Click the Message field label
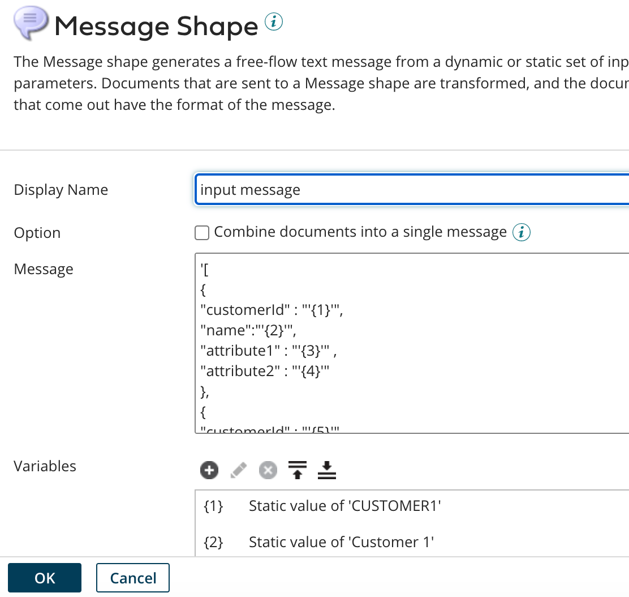This screenshot has height=597, width=629. [x=44, y=269]
